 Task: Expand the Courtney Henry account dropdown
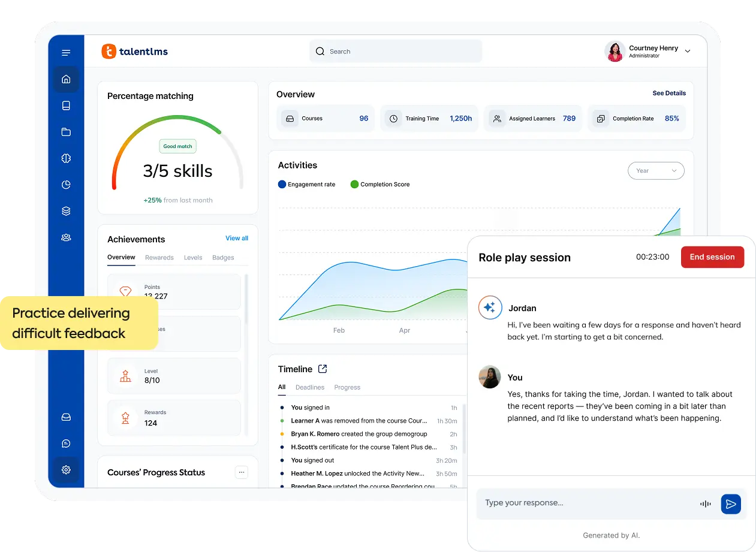click(688, 52)
